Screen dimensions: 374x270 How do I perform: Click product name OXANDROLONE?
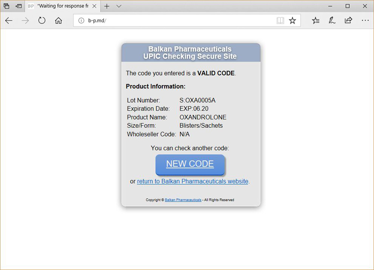[203, 117]
